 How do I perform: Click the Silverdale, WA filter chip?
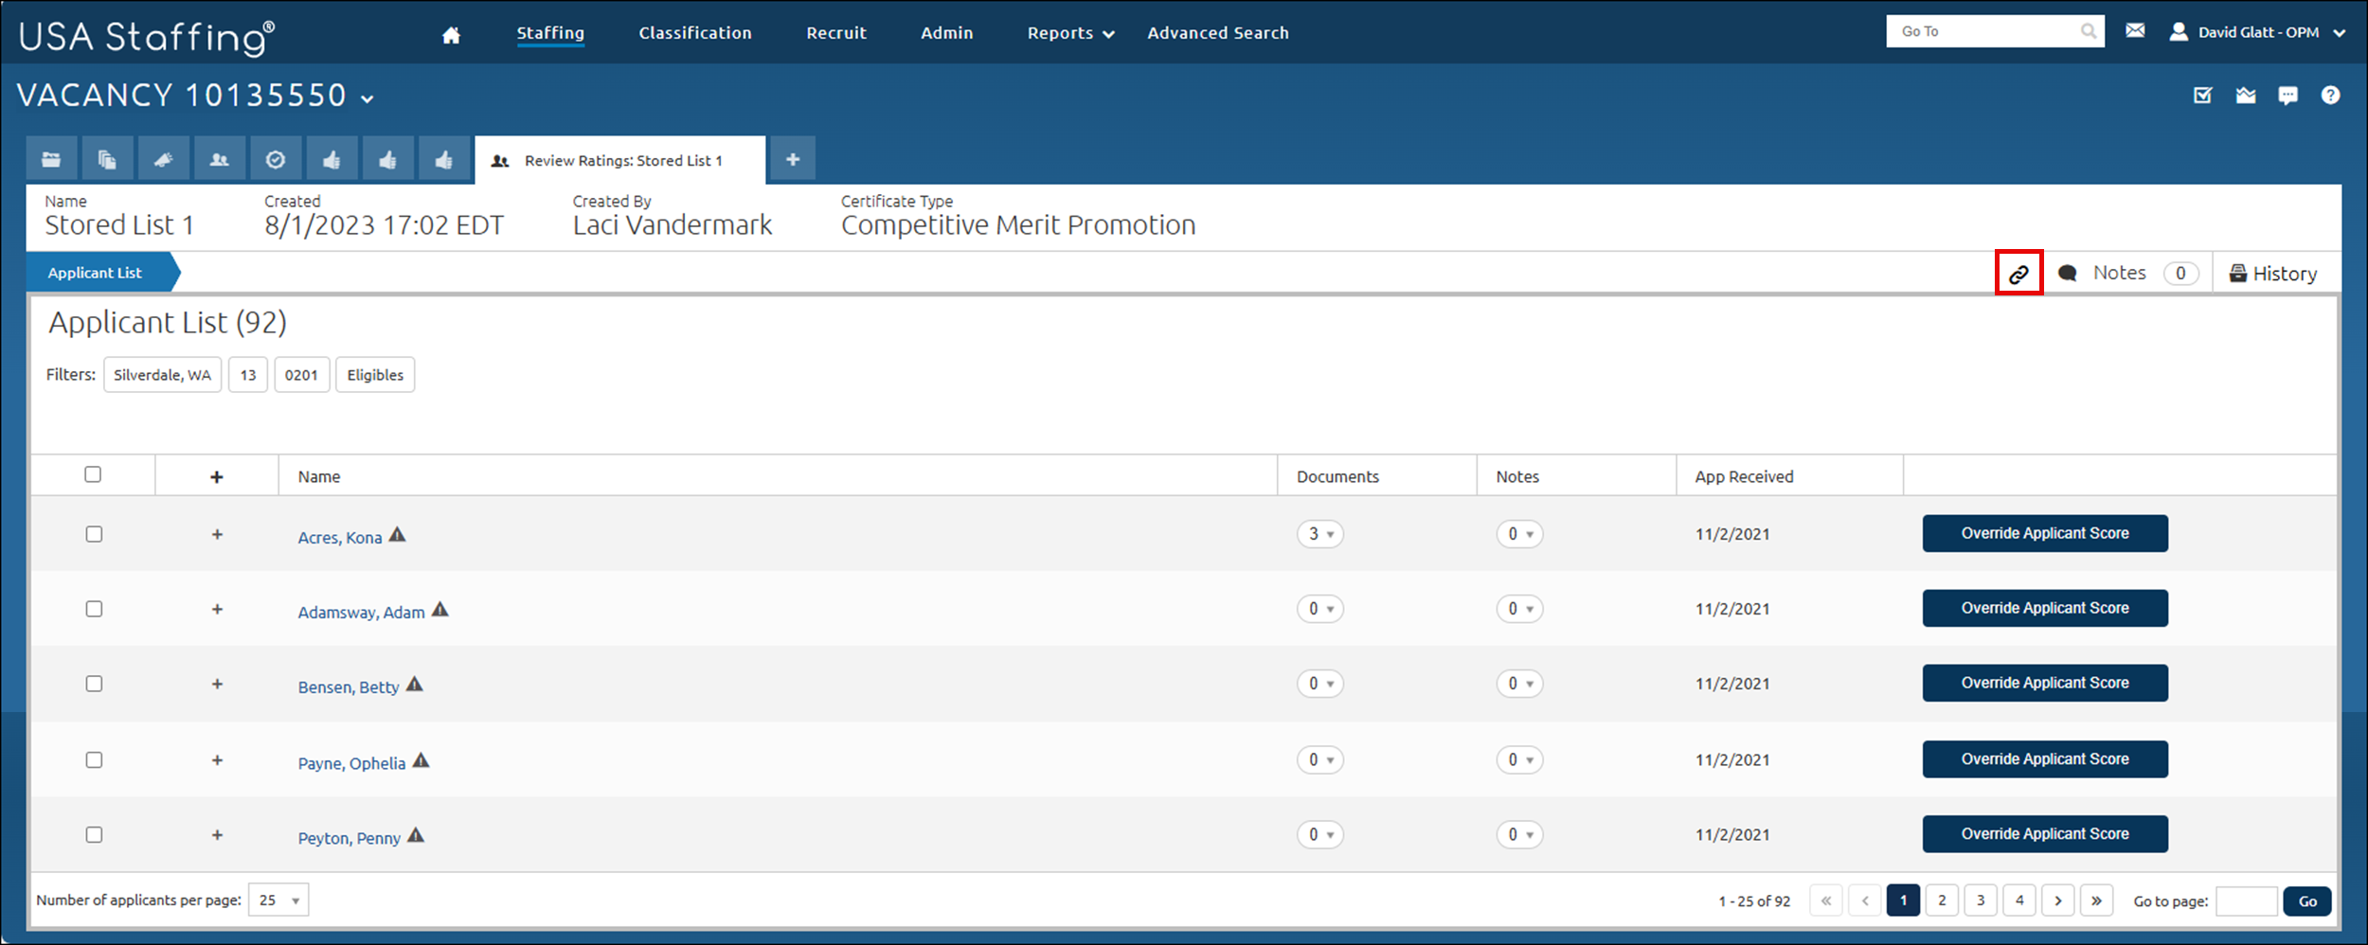162,375
